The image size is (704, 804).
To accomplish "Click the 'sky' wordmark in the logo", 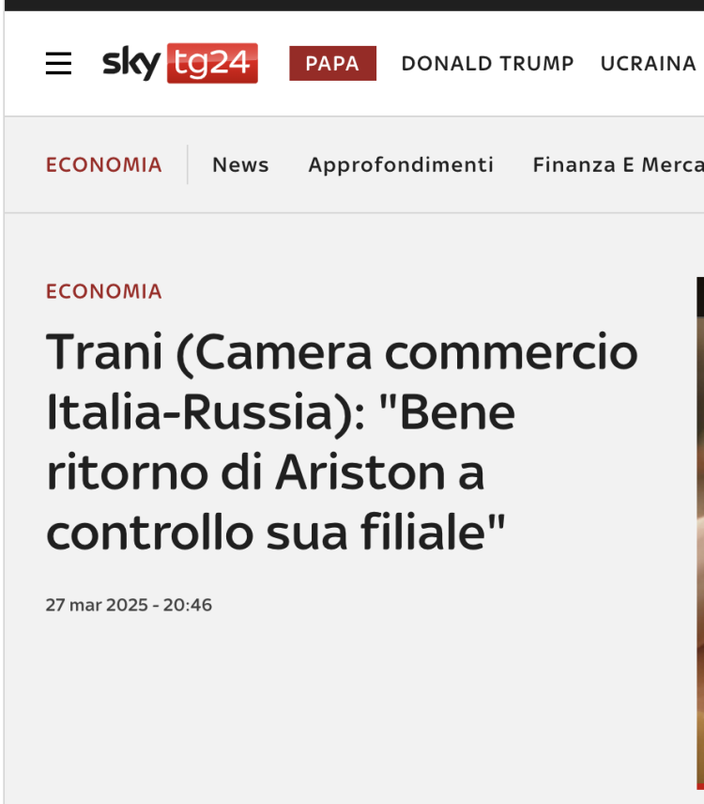I will tap(131, 63).
